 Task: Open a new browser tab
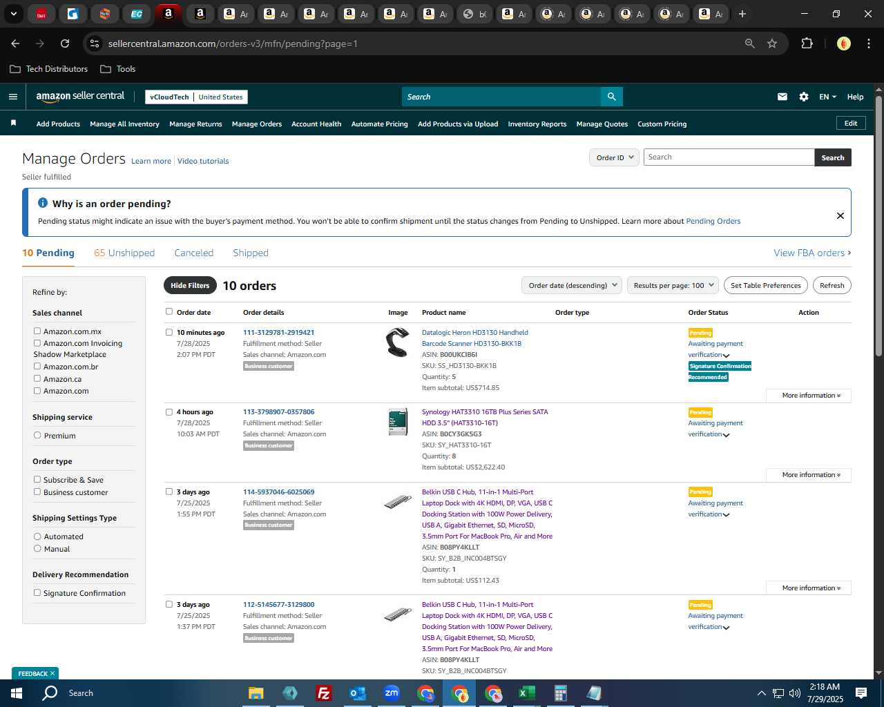[x=742, y=14]
